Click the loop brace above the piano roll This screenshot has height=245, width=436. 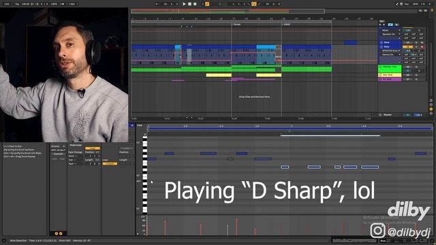click(290, 129)
